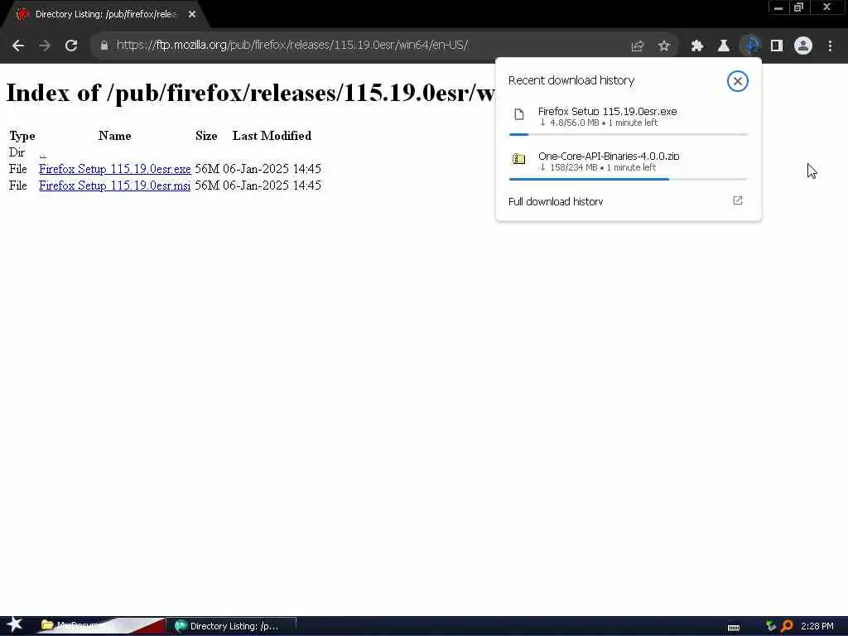Click the Name column header
The image size is (848, 636).
pyautogui.click(x=114, y=136)
